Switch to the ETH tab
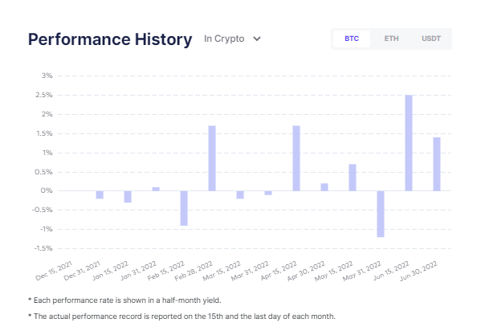 click(x=391, y=39)
